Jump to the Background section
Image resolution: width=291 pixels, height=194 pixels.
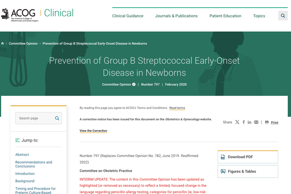pyautogui.click(x=25, y=181)
